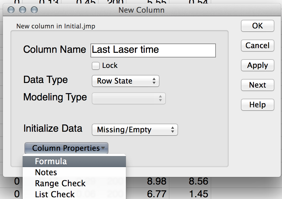
Task: Click the Apply button
Action: [x=257, y=66]
